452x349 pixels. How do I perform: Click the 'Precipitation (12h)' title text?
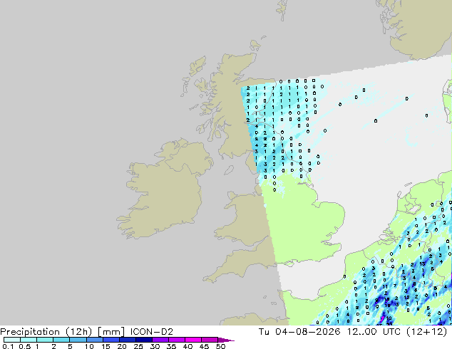coord(46,332)
